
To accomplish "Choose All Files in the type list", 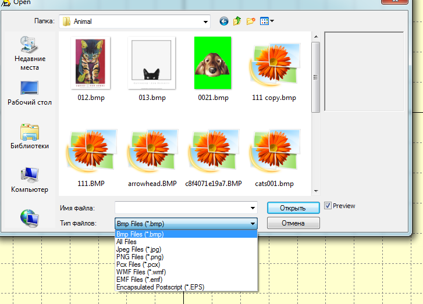I will tap(186, 242).
